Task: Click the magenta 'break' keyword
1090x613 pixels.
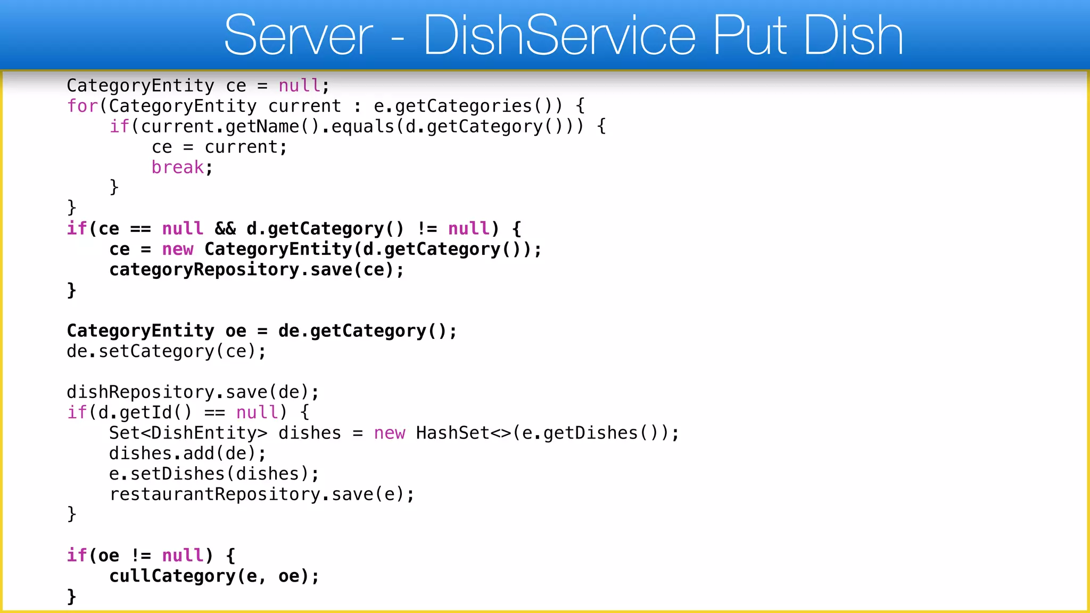Action: click(177, 168)
